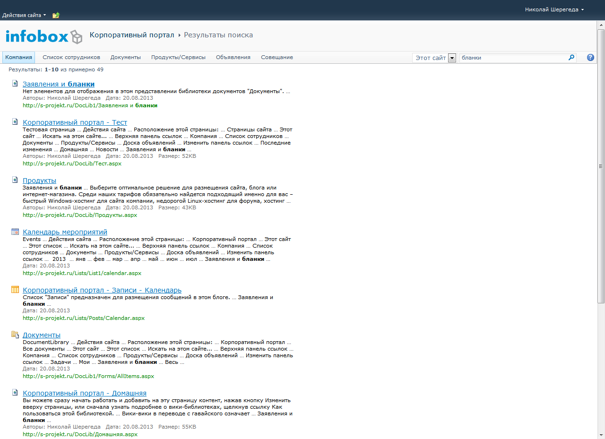The height and width of the screenshot is (439, 605).
Task: Open the Николай Шерегеда user menu
Action: pos(554,9)
